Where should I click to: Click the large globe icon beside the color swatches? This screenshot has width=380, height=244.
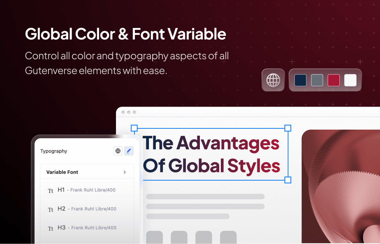point(273,80)
